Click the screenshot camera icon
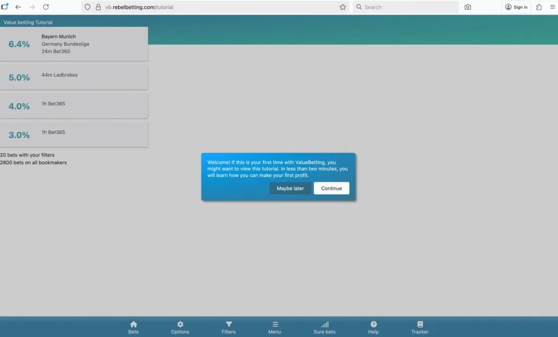Screen dimensions: 558x337 (468, 7)
